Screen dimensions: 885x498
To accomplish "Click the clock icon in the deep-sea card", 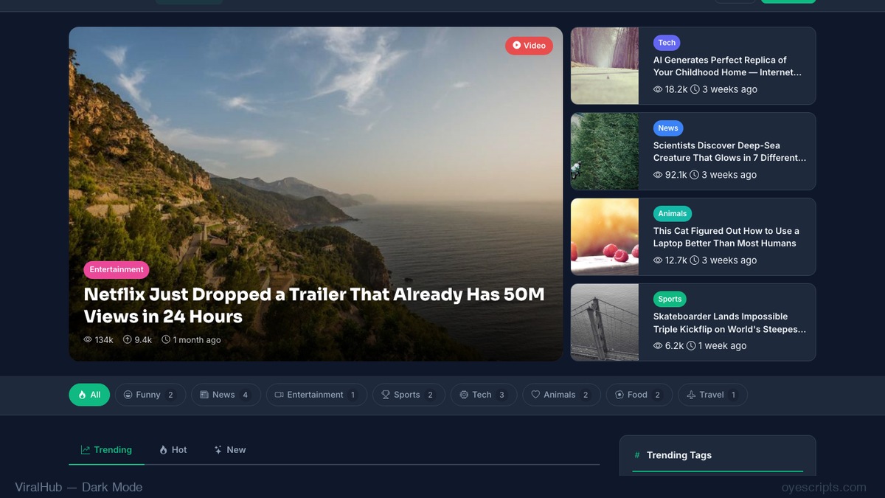I will 695,175.
